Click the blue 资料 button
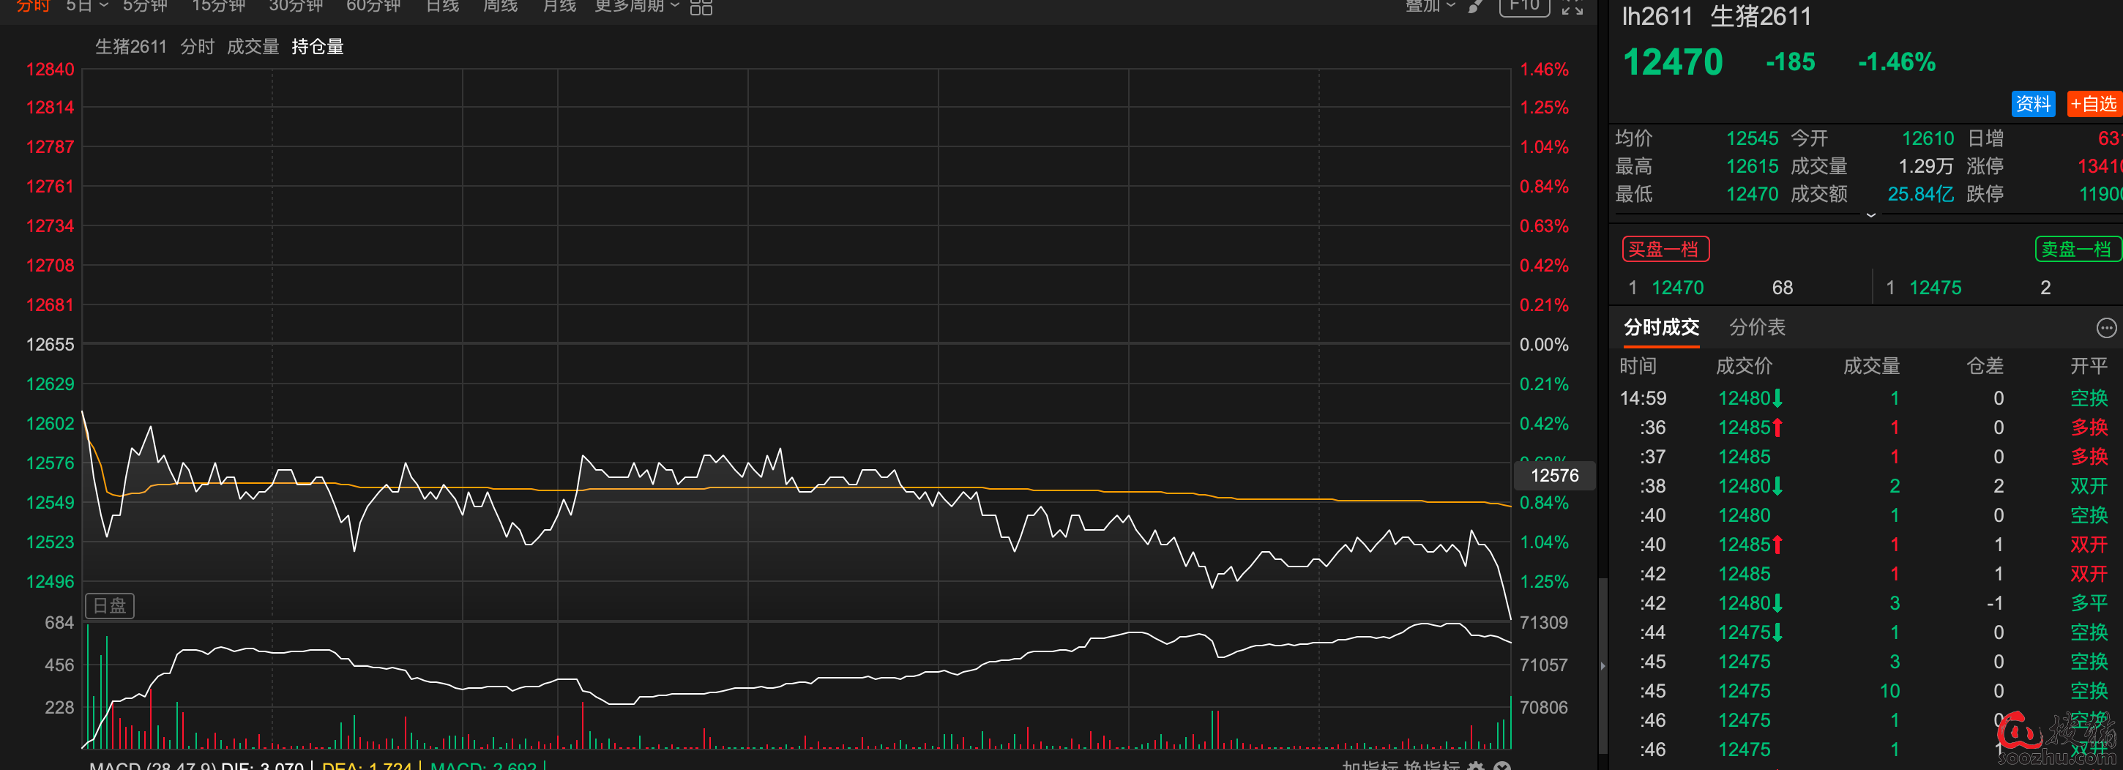Image resolution: width=2123 pixels, height=770 pixels. coord(2032,104)
